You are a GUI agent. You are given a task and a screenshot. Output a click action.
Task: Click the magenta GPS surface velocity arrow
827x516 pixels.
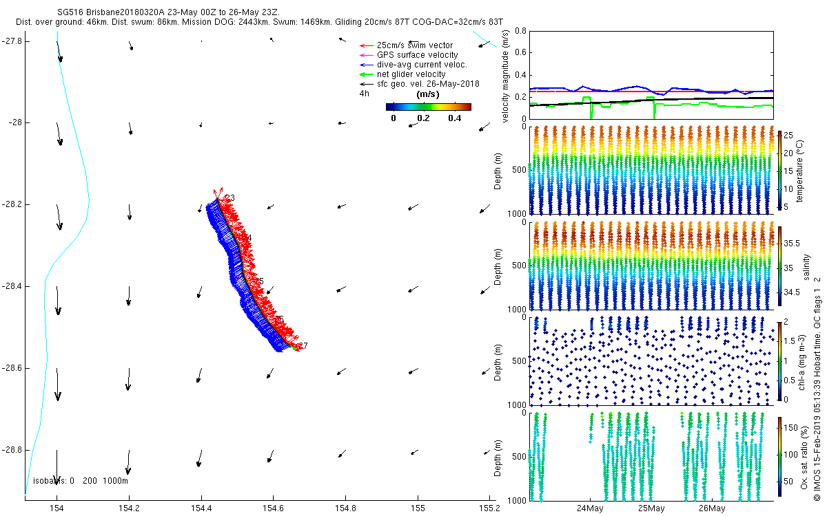[x=366, y=55]
